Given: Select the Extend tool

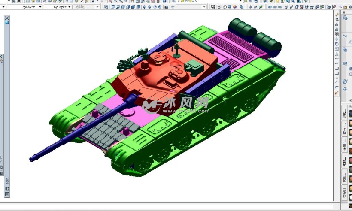Looking at the screenshot, I should (x=337, y=63).
